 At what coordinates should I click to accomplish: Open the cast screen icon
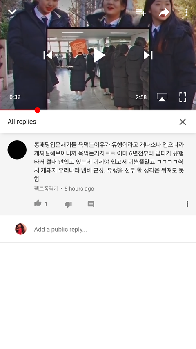162,97
